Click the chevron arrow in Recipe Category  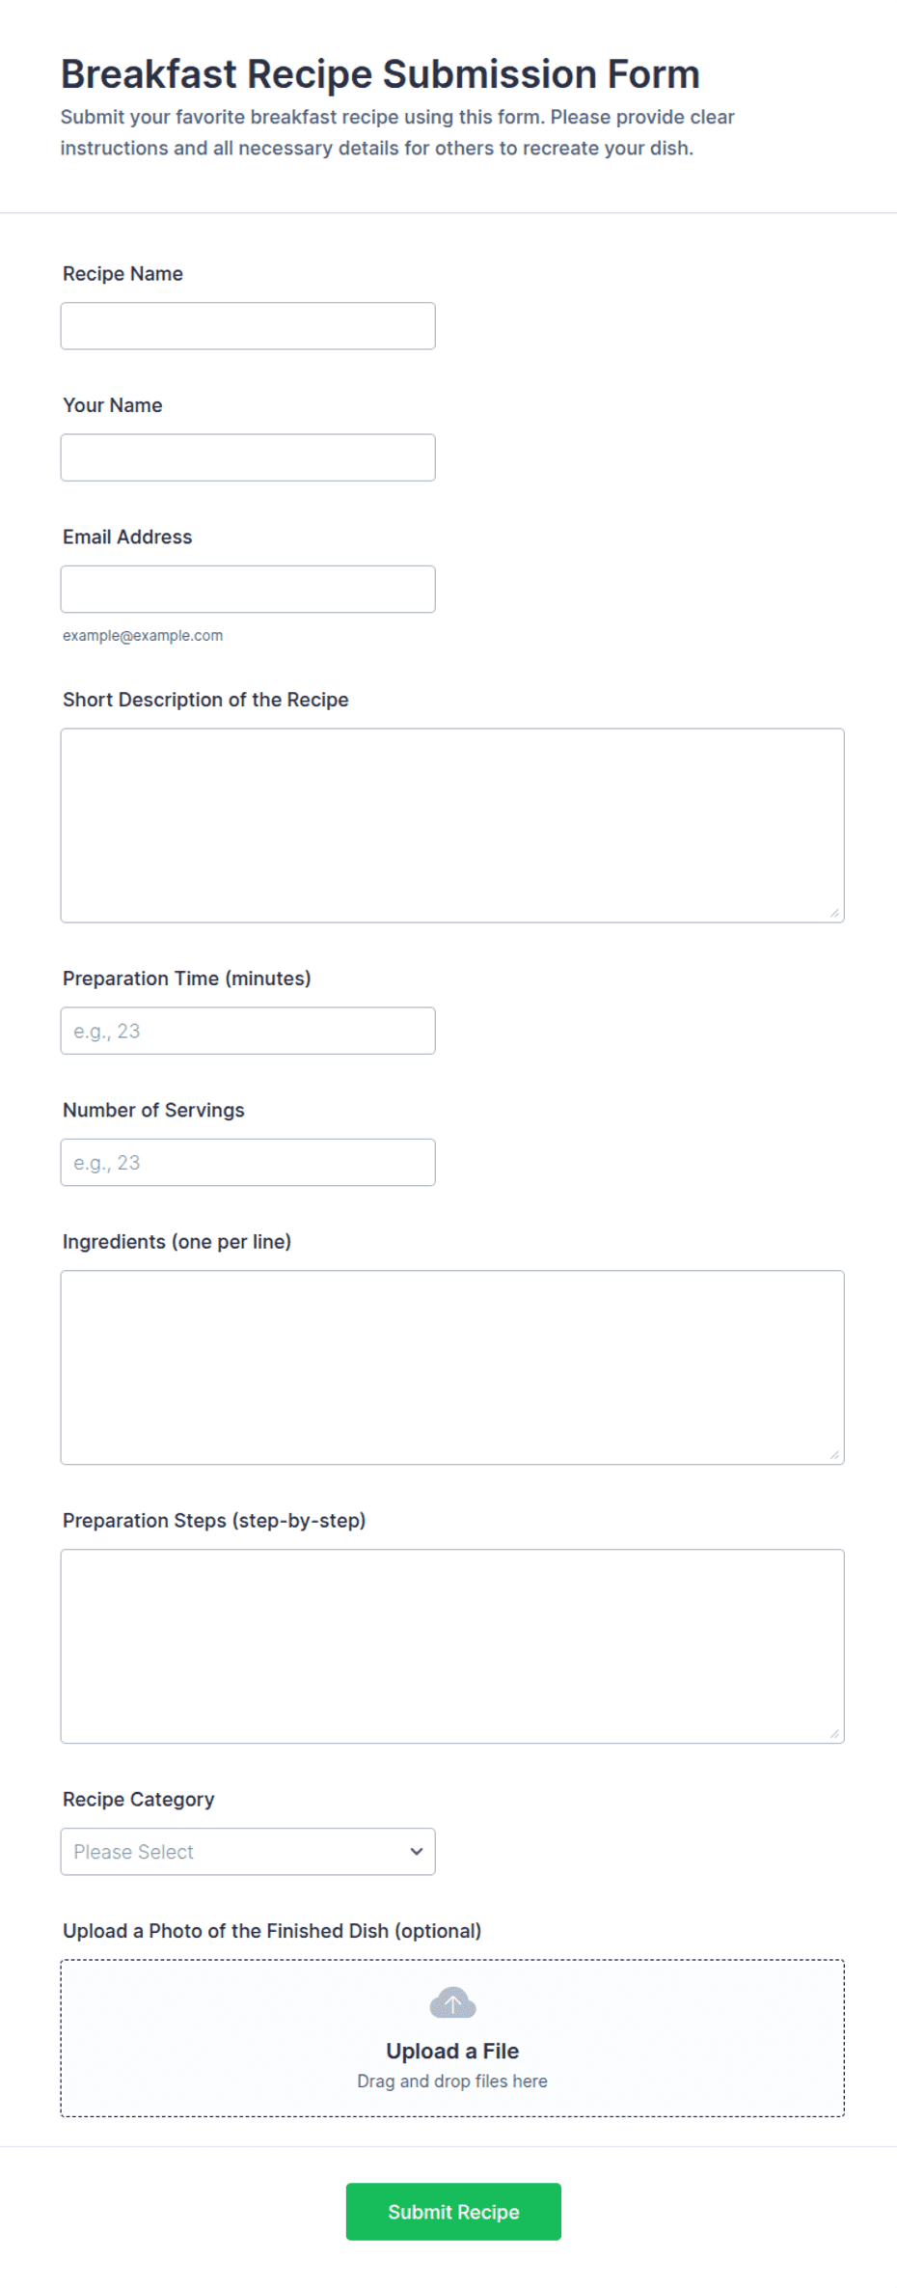point(416,1852)
